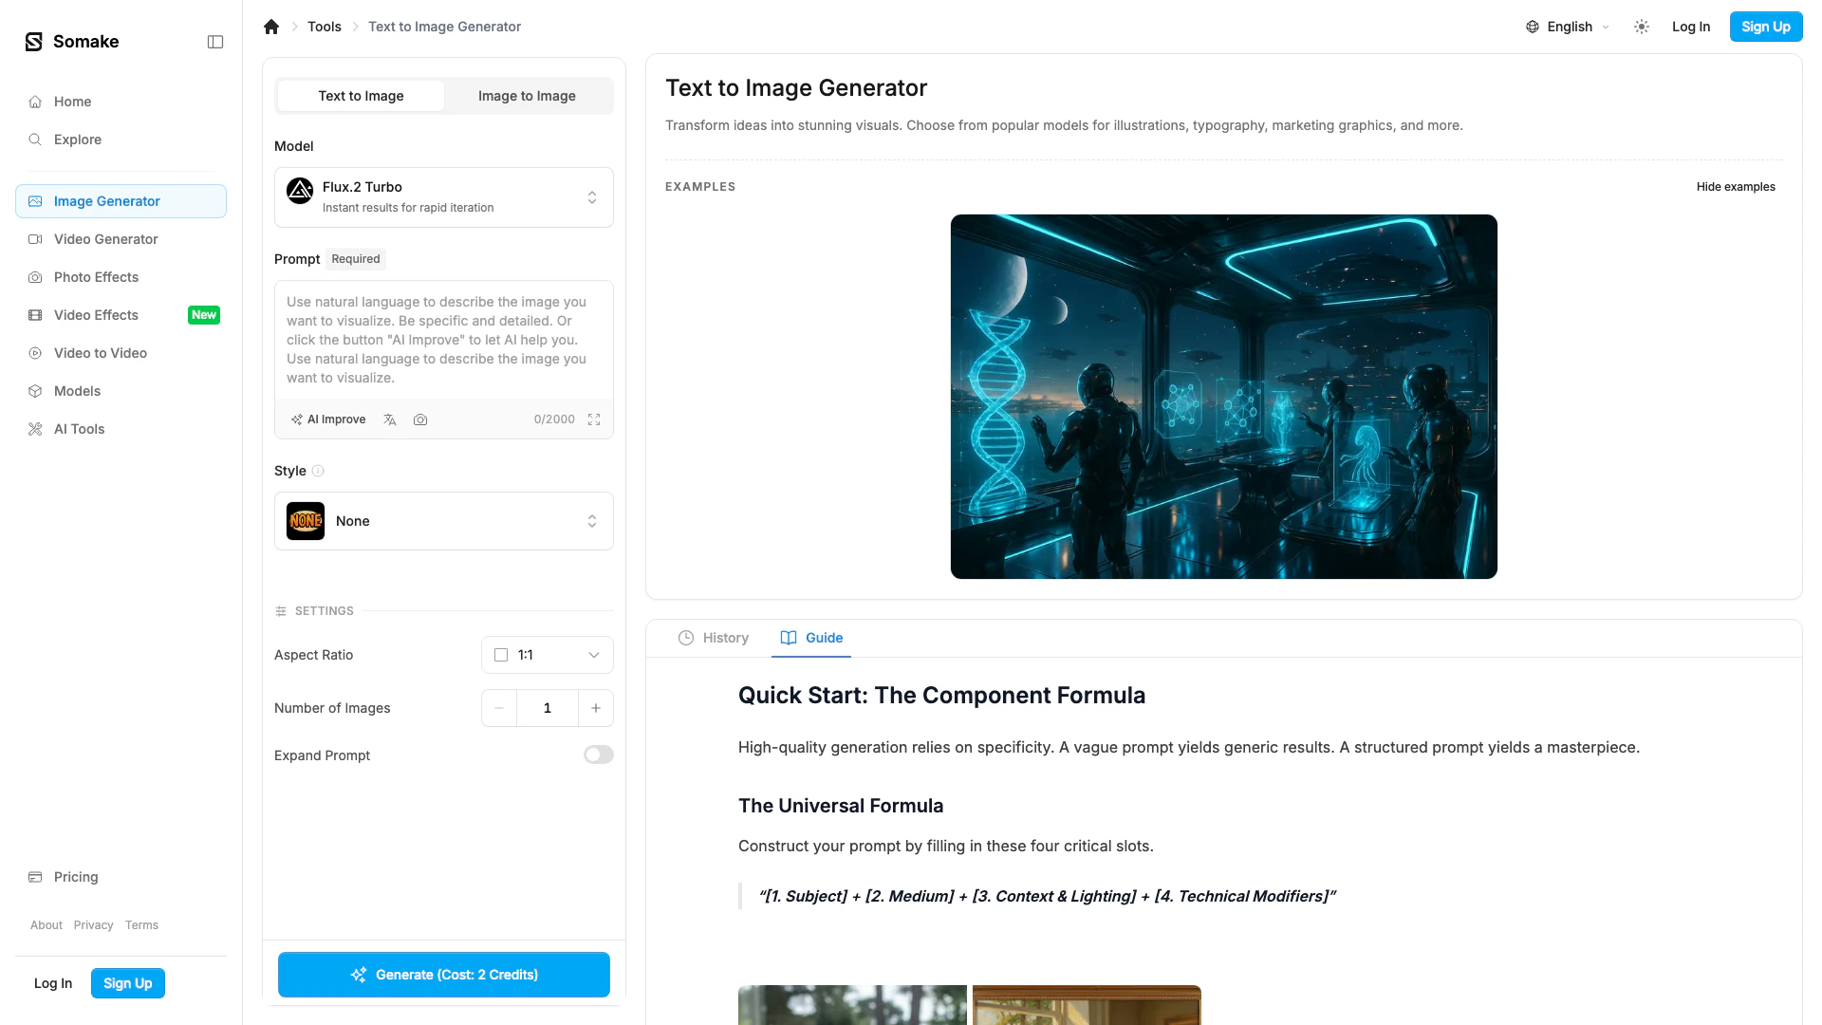Screen dimensions: 1822x1025
Task: Toggle the light/dark theme icon
Action: click(x=1642, y=27)
